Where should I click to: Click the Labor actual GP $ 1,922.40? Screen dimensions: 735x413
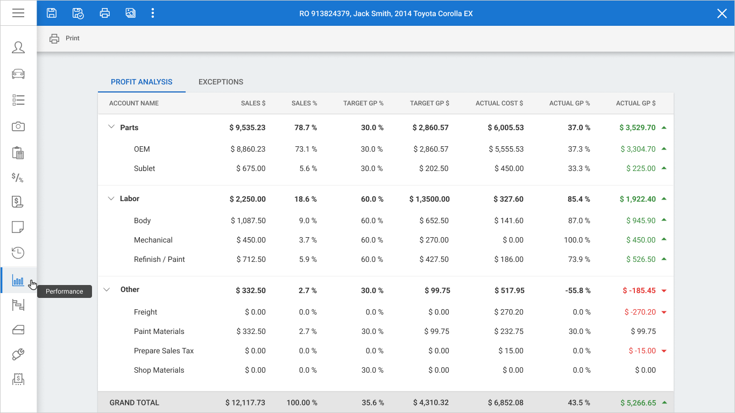[638, 199]
